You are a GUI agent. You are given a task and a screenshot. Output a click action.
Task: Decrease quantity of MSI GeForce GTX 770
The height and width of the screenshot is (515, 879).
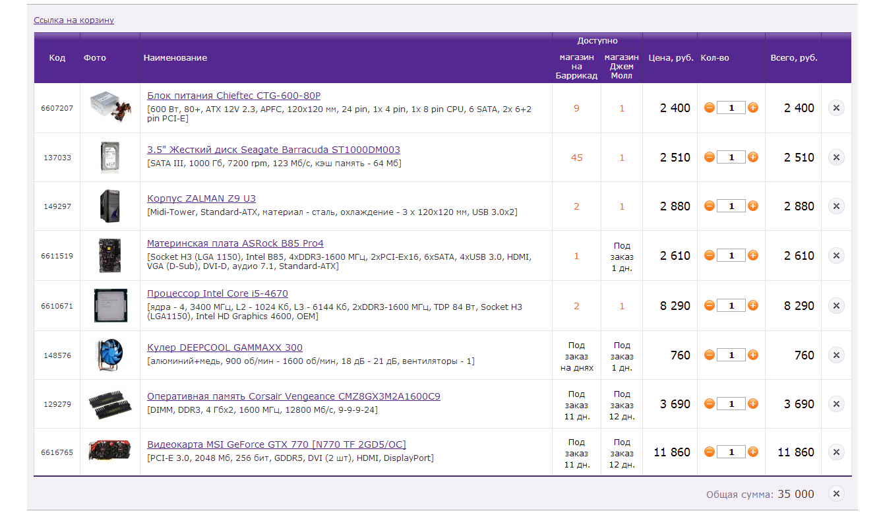(x=710, y=452)
